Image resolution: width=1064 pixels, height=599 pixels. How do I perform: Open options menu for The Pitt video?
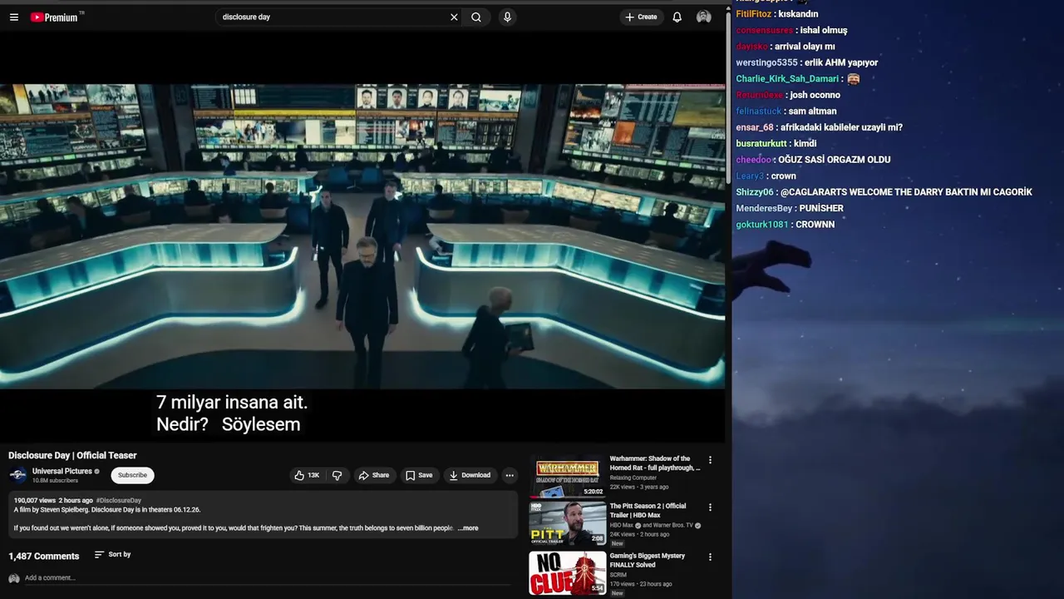click(x=710, y=507)
